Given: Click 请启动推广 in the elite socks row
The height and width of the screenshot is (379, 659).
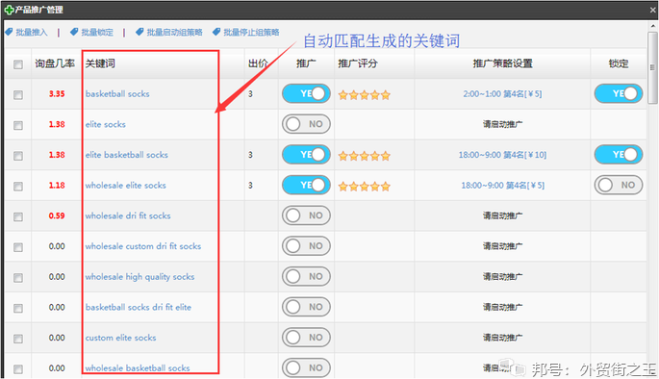Looking at the screenshot, I should [502, 124].
